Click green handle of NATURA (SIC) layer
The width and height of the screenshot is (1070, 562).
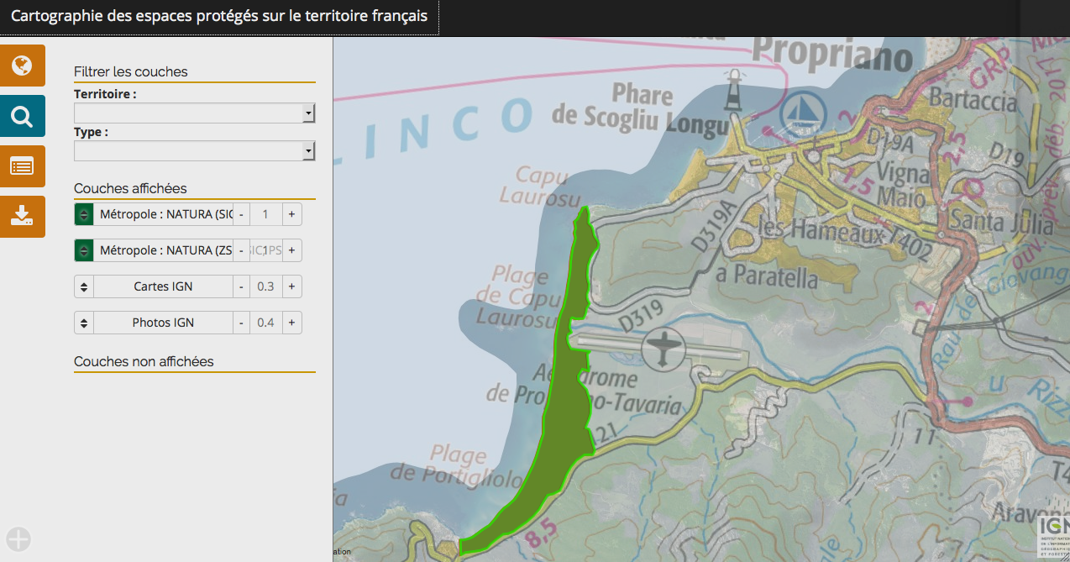83,215
